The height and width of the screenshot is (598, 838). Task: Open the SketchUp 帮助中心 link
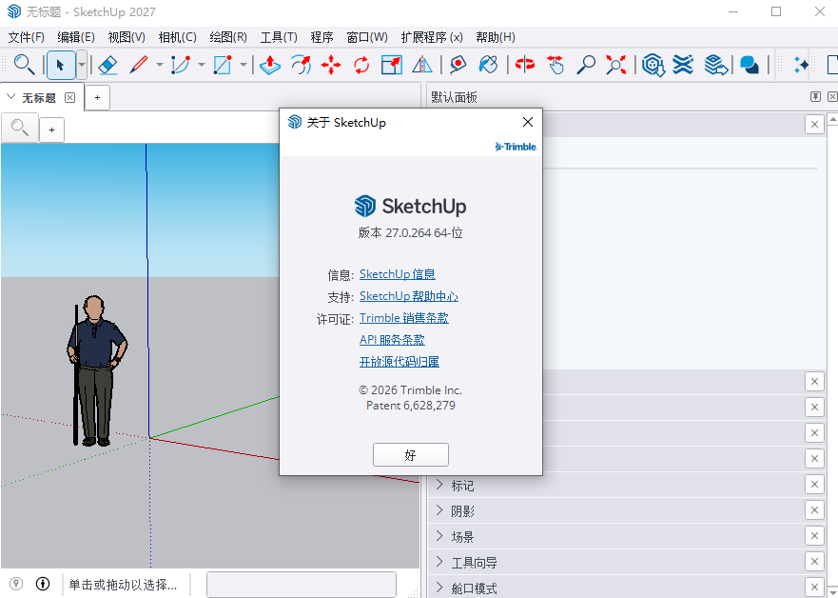(409, 296)
